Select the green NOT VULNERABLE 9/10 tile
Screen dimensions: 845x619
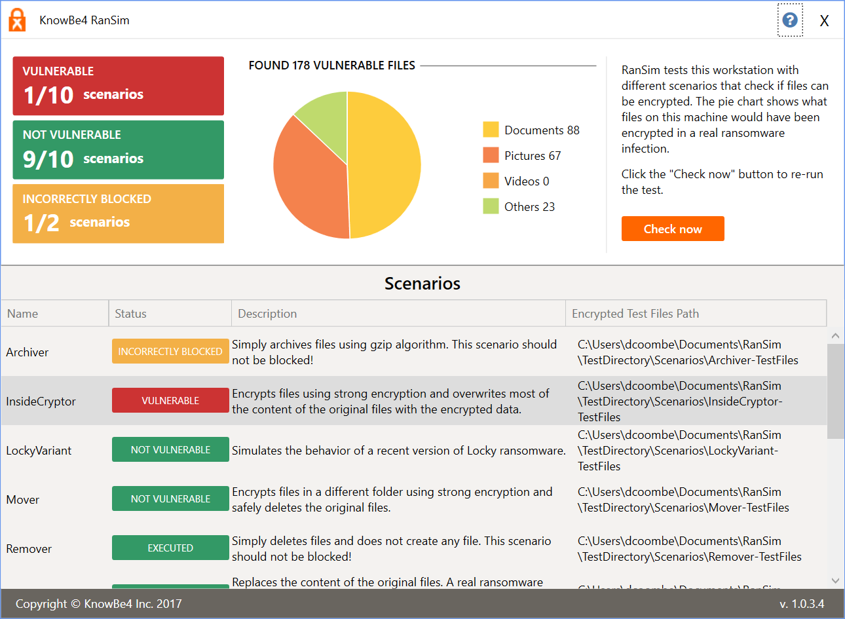point(119,150)
